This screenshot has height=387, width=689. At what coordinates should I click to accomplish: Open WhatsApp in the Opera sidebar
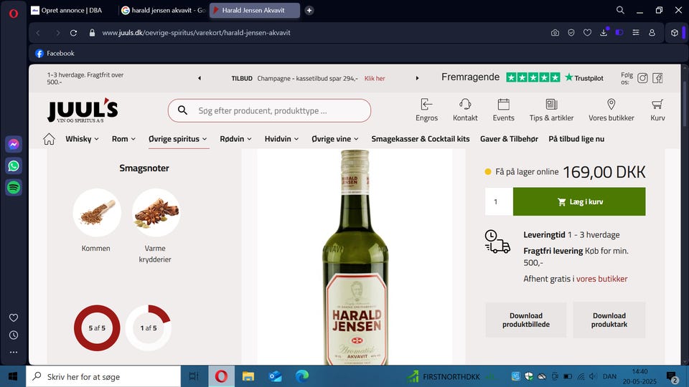(14, 166)
